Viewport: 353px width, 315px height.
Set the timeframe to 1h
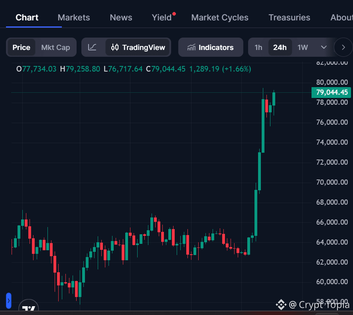pyautogui.click(x=258, y=48)
